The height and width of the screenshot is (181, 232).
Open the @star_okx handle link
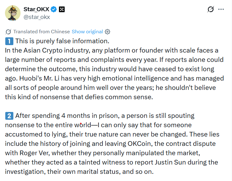tap(37, 17)
